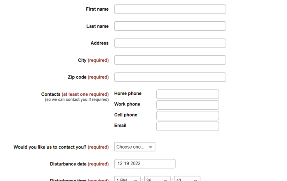The height and width of the screenshot is (181, 287).
Task: Open the 'Choose one...' contact dropdown
Action: pyautogui.click(x=134, y=147)
